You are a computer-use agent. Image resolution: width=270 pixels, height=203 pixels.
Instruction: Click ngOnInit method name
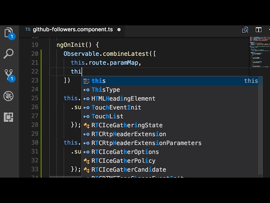coord(71,45)
